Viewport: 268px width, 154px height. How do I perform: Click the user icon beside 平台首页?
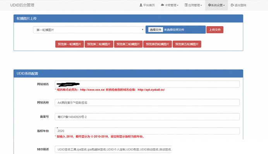tap(141, 5)
